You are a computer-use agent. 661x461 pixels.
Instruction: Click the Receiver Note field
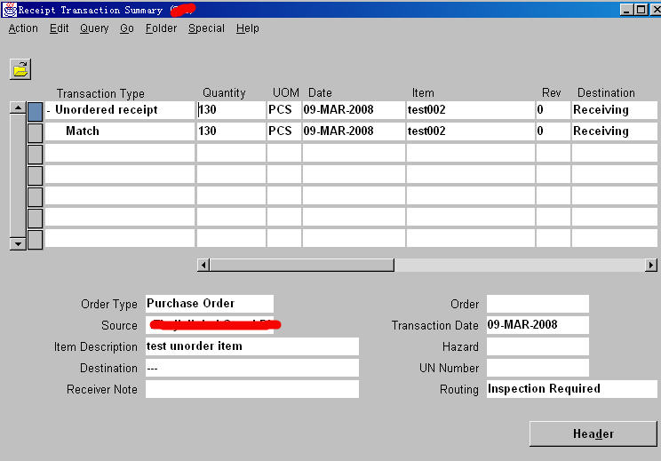coord(252,389)
